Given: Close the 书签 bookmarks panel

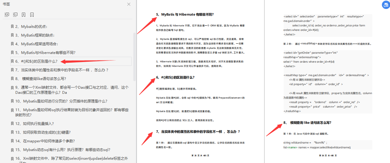Looking at the screenshot, I should point(129,4).
